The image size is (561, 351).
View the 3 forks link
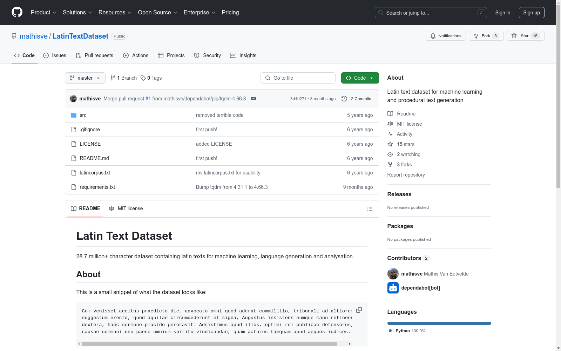tap(400, 165)
